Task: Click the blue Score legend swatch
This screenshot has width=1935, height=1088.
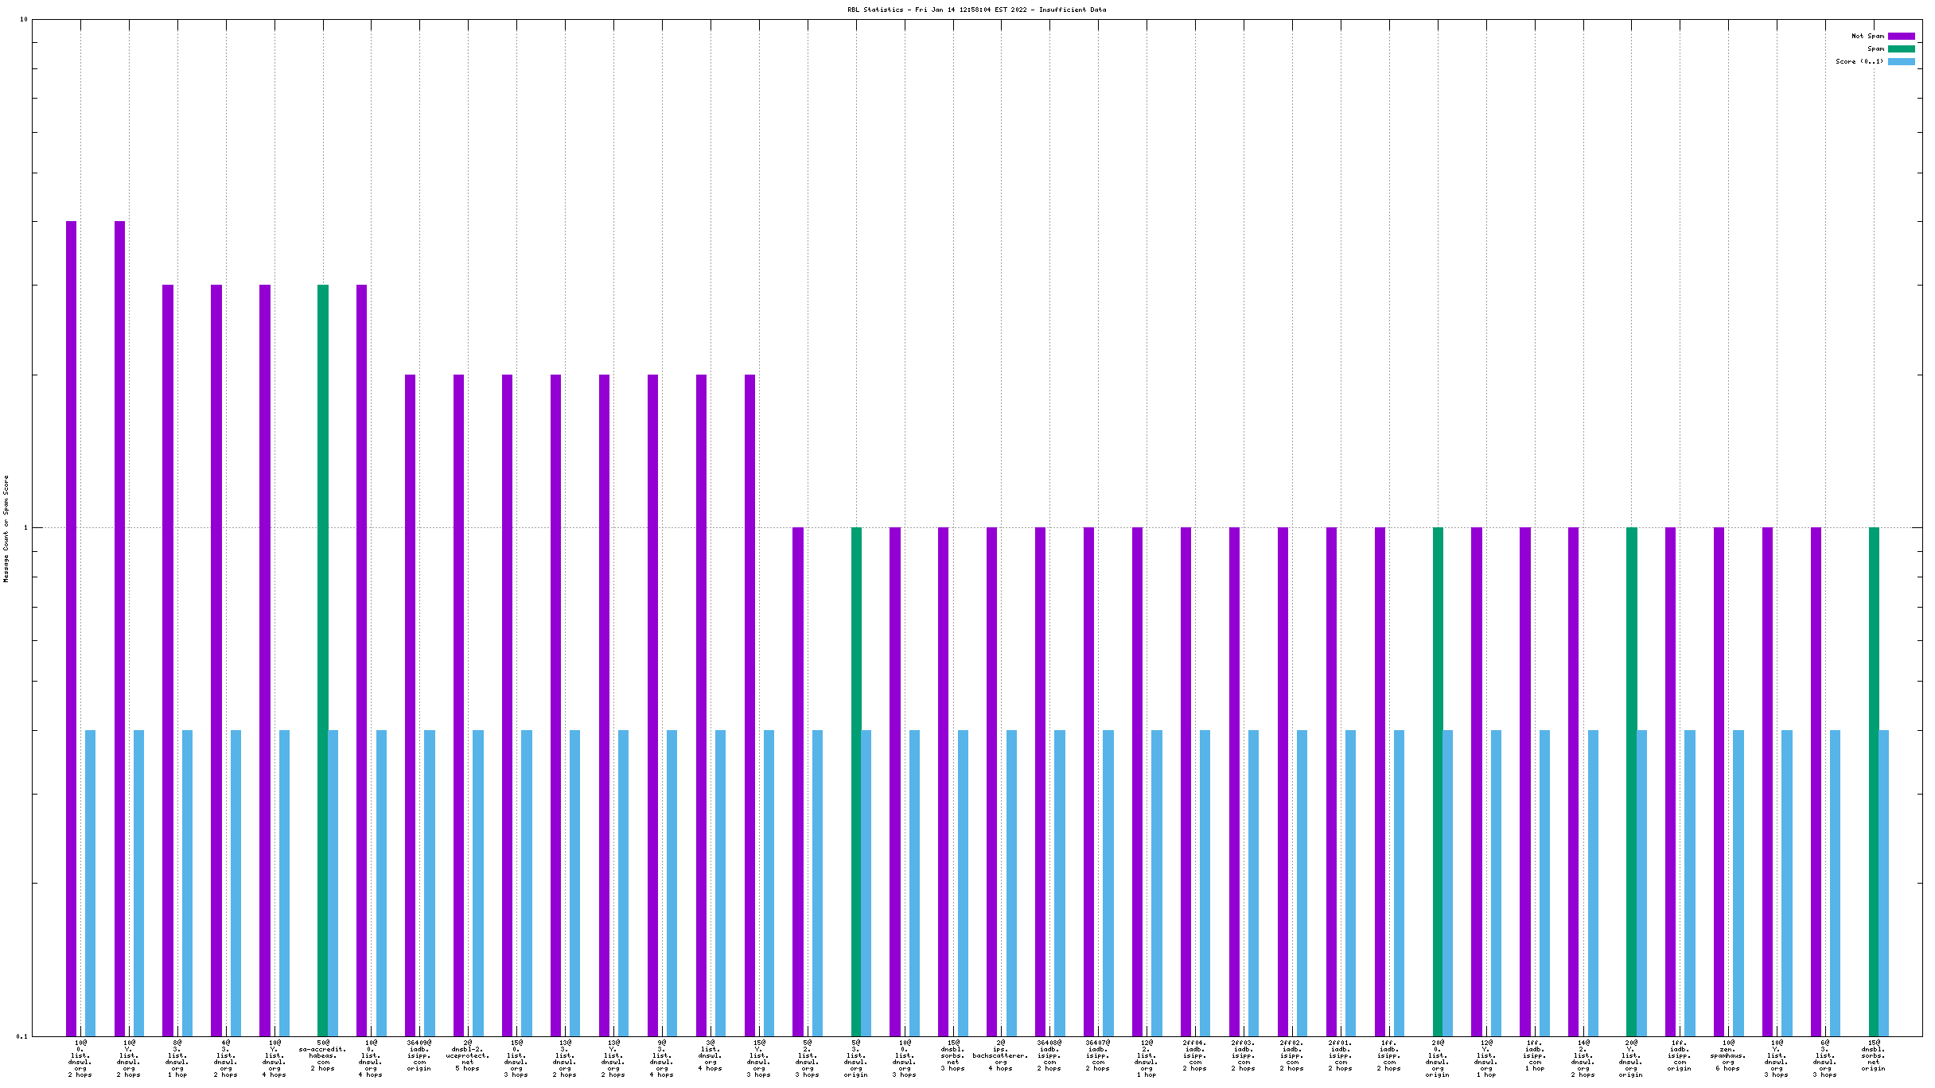Action: [x=1901, y=61]
